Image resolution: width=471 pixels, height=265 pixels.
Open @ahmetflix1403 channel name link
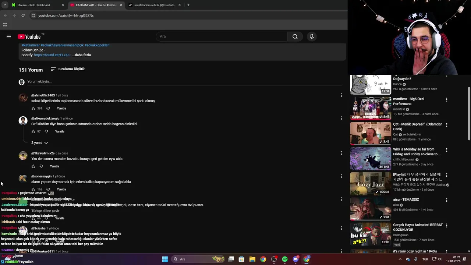tap(43, 95)
